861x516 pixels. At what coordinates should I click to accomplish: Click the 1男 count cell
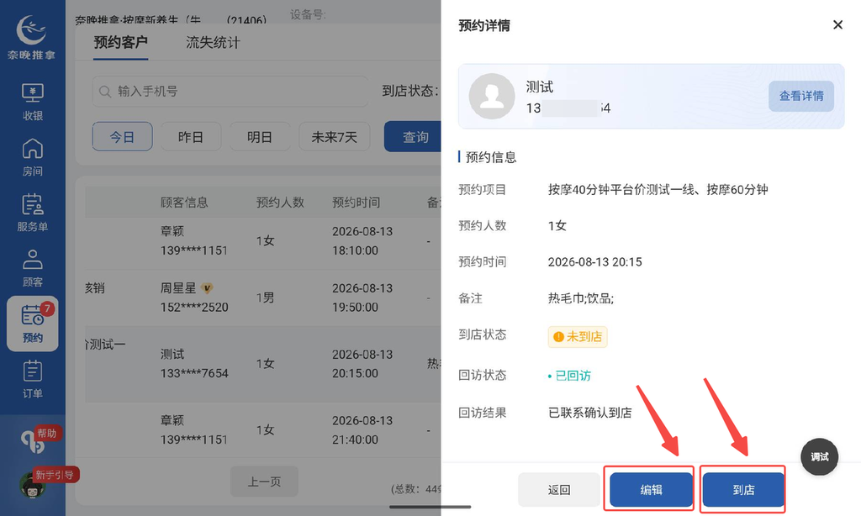tap(265, 297)
